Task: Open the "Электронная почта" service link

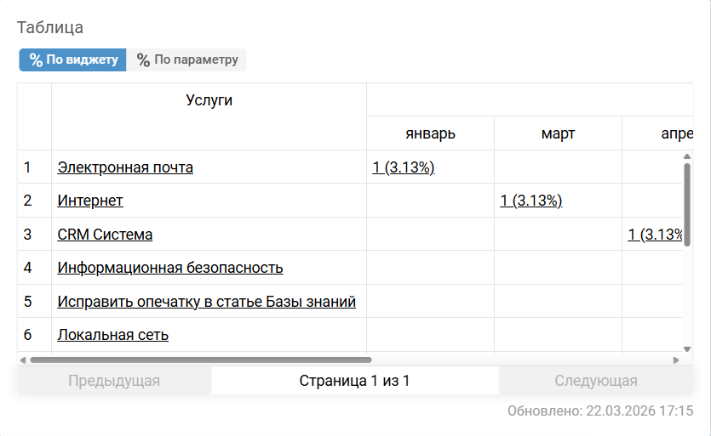Action: point(125,167)
